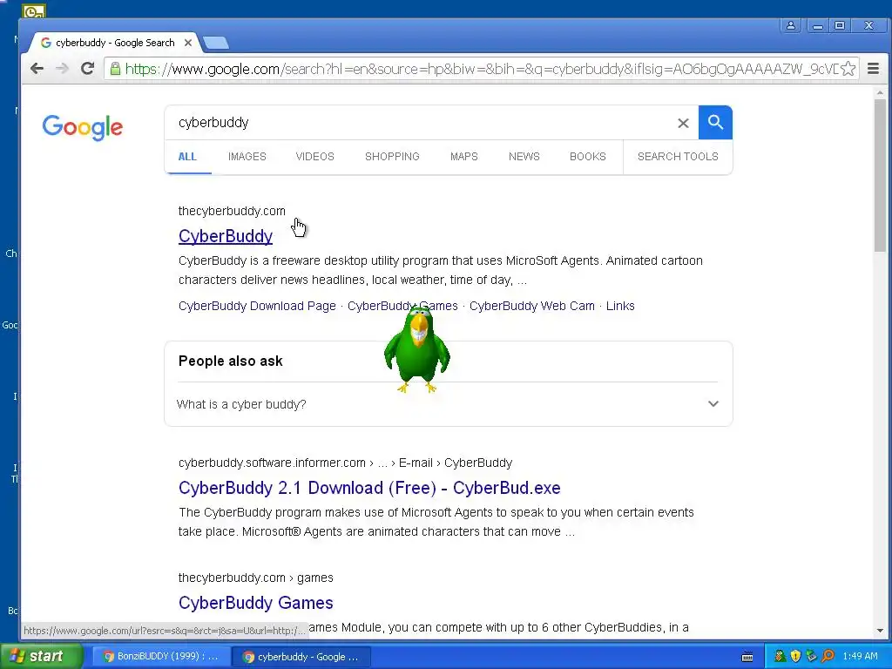Go back to the previous page
Viewport: 892px width, 669px height.
(37, 69)
